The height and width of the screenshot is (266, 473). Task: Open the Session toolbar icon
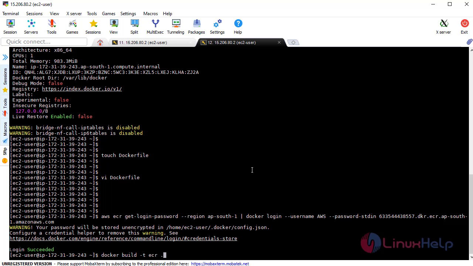[10, 27]
